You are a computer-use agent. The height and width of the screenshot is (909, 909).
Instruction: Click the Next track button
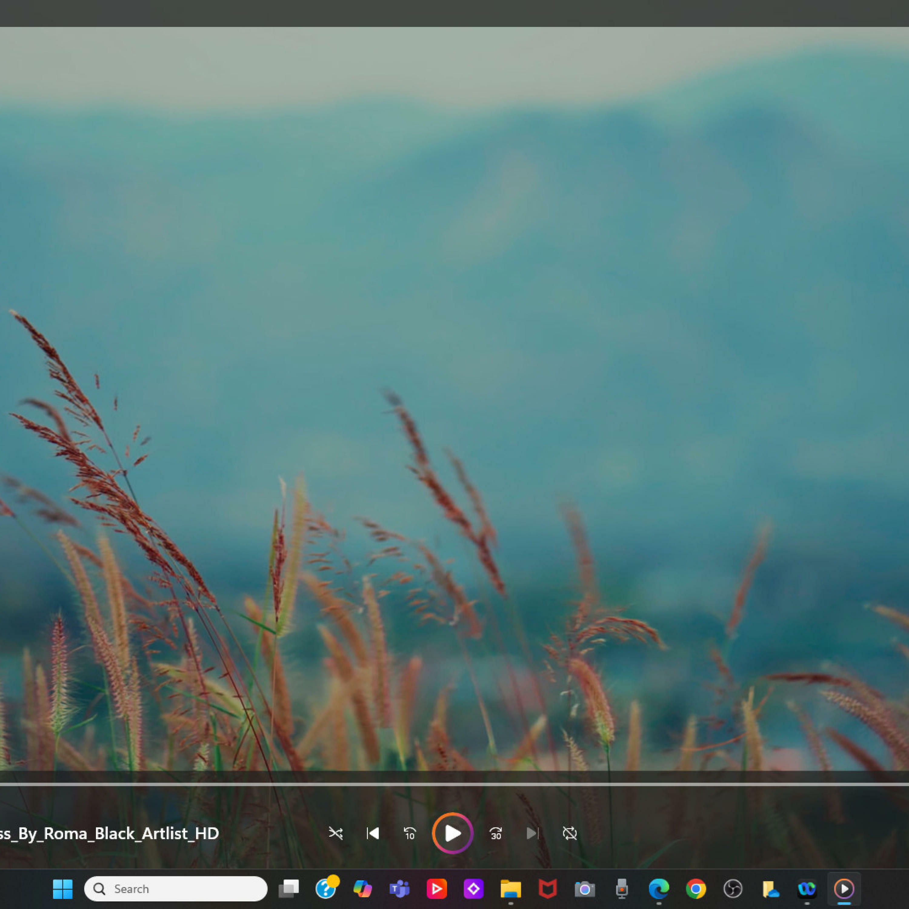click(x=532, y=833)
